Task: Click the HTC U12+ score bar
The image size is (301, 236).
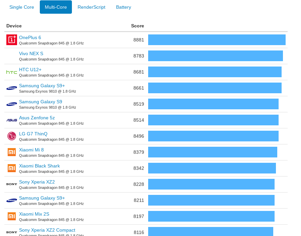Action: (215, 72)
